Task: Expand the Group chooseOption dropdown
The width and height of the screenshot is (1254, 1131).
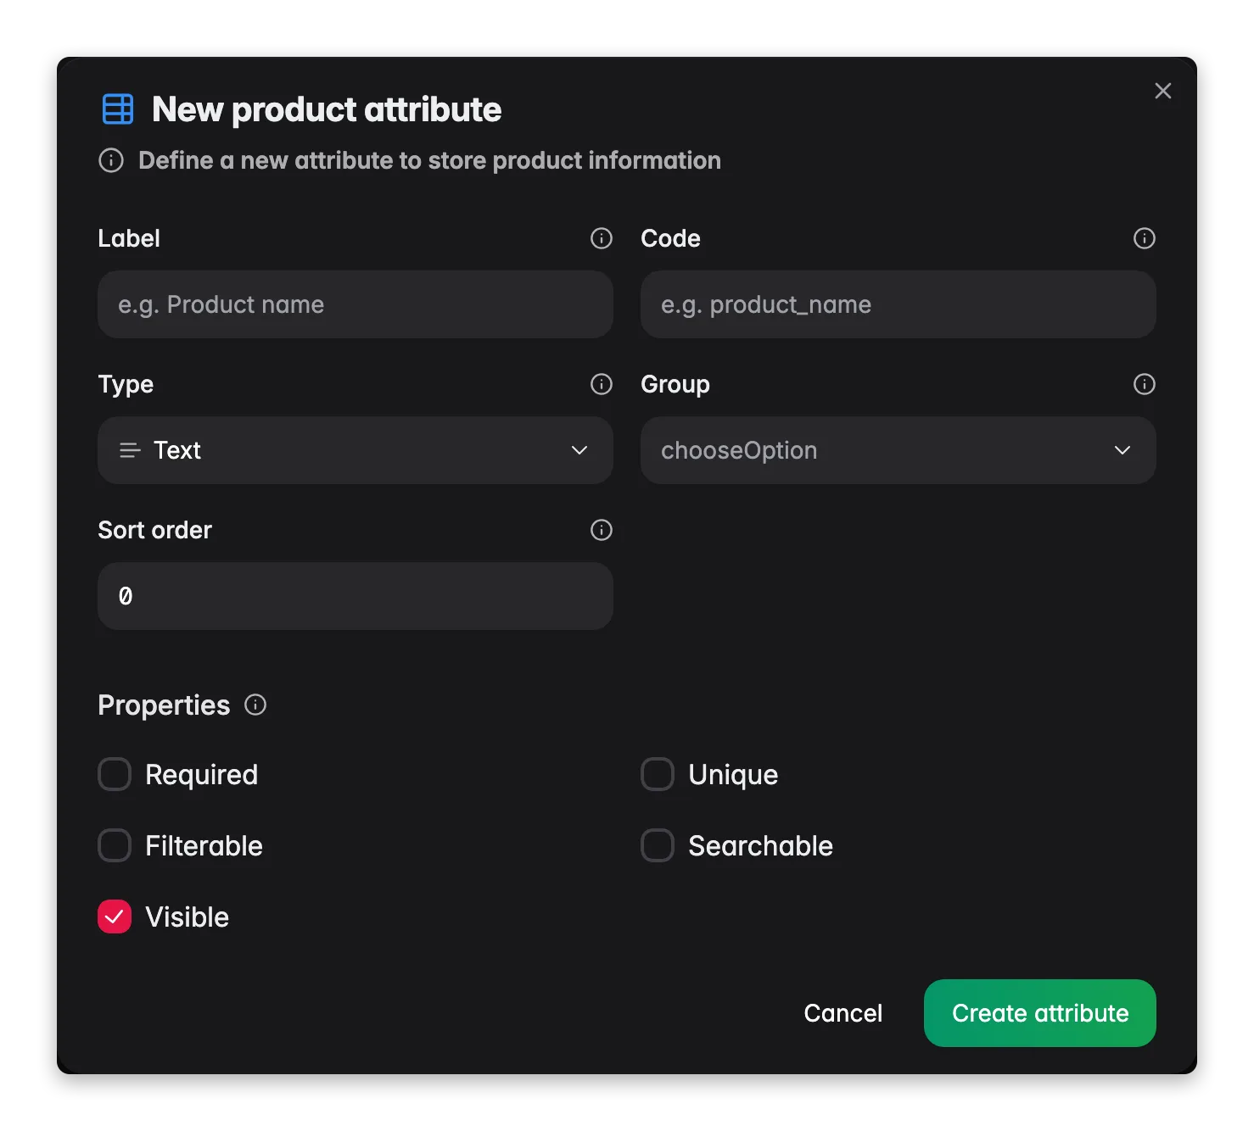Action: (x=899, y=450)
